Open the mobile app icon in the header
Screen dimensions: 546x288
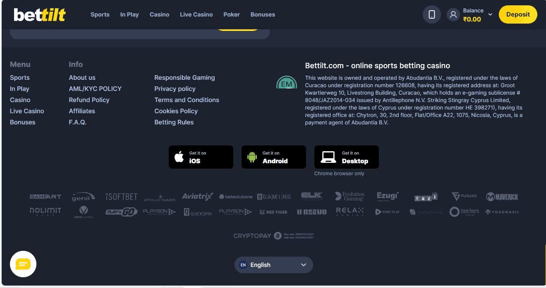click(x=432, y=14)
